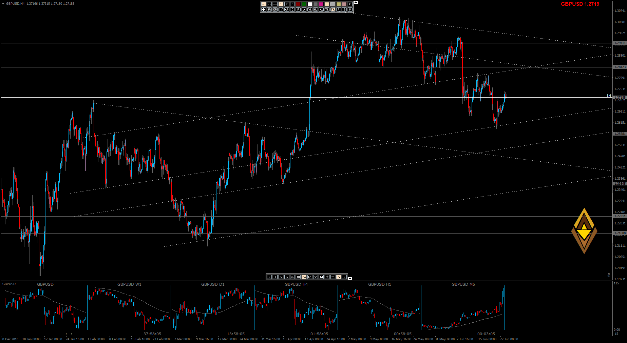The width and height of the screenshot is (627, 343).
Task: Collapse the top drawing toolbar with up arrow
Action: click(356, 2)
